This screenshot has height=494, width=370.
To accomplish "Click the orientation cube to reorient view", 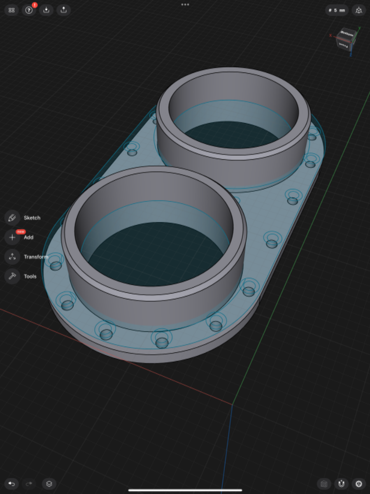I will pyautogui.click(x=346, y=38).
